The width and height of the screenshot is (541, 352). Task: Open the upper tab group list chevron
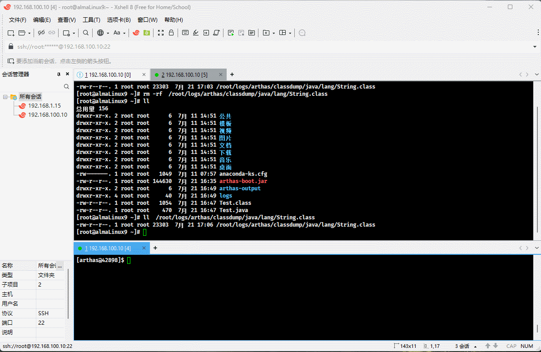[x=536, y=74]
